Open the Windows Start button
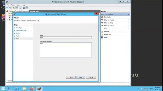 pyautogui.click(x=3, y=89)
